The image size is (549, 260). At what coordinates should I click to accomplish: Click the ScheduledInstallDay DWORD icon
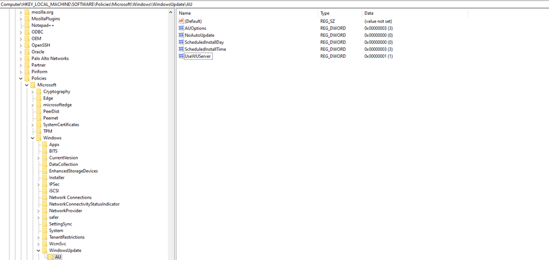181,42
